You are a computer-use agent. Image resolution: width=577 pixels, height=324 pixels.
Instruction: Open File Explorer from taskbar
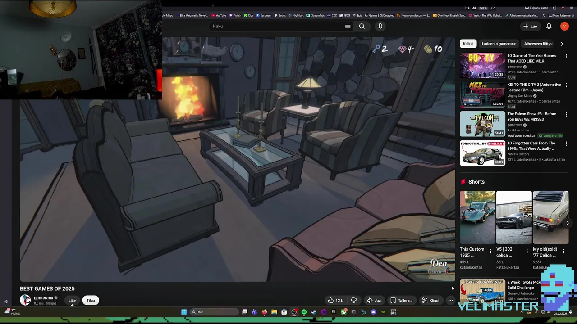274,312
